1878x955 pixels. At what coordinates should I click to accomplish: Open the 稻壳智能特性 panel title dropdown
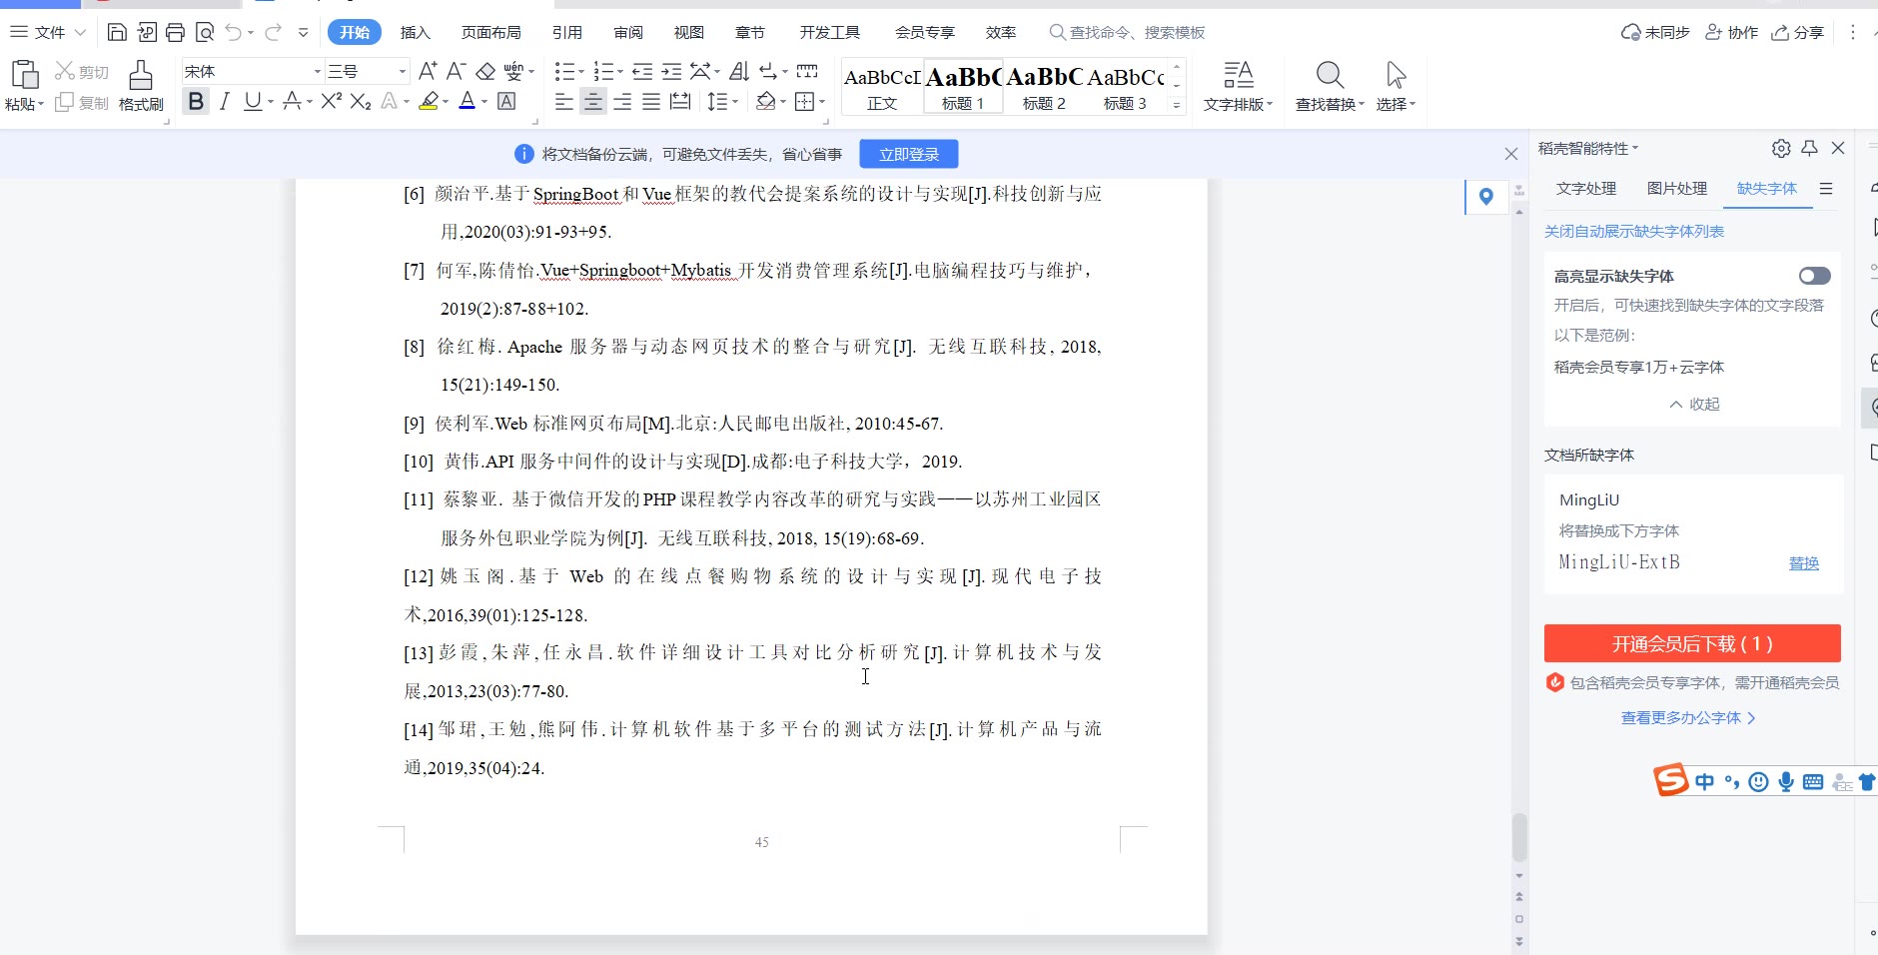pos(1588,148)
